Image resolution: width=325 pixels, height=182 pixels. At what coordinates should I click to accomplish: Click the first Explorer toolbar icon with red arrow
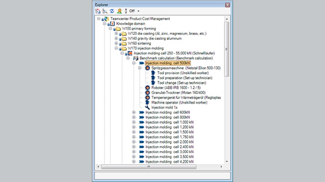click(x=98, y=11)
